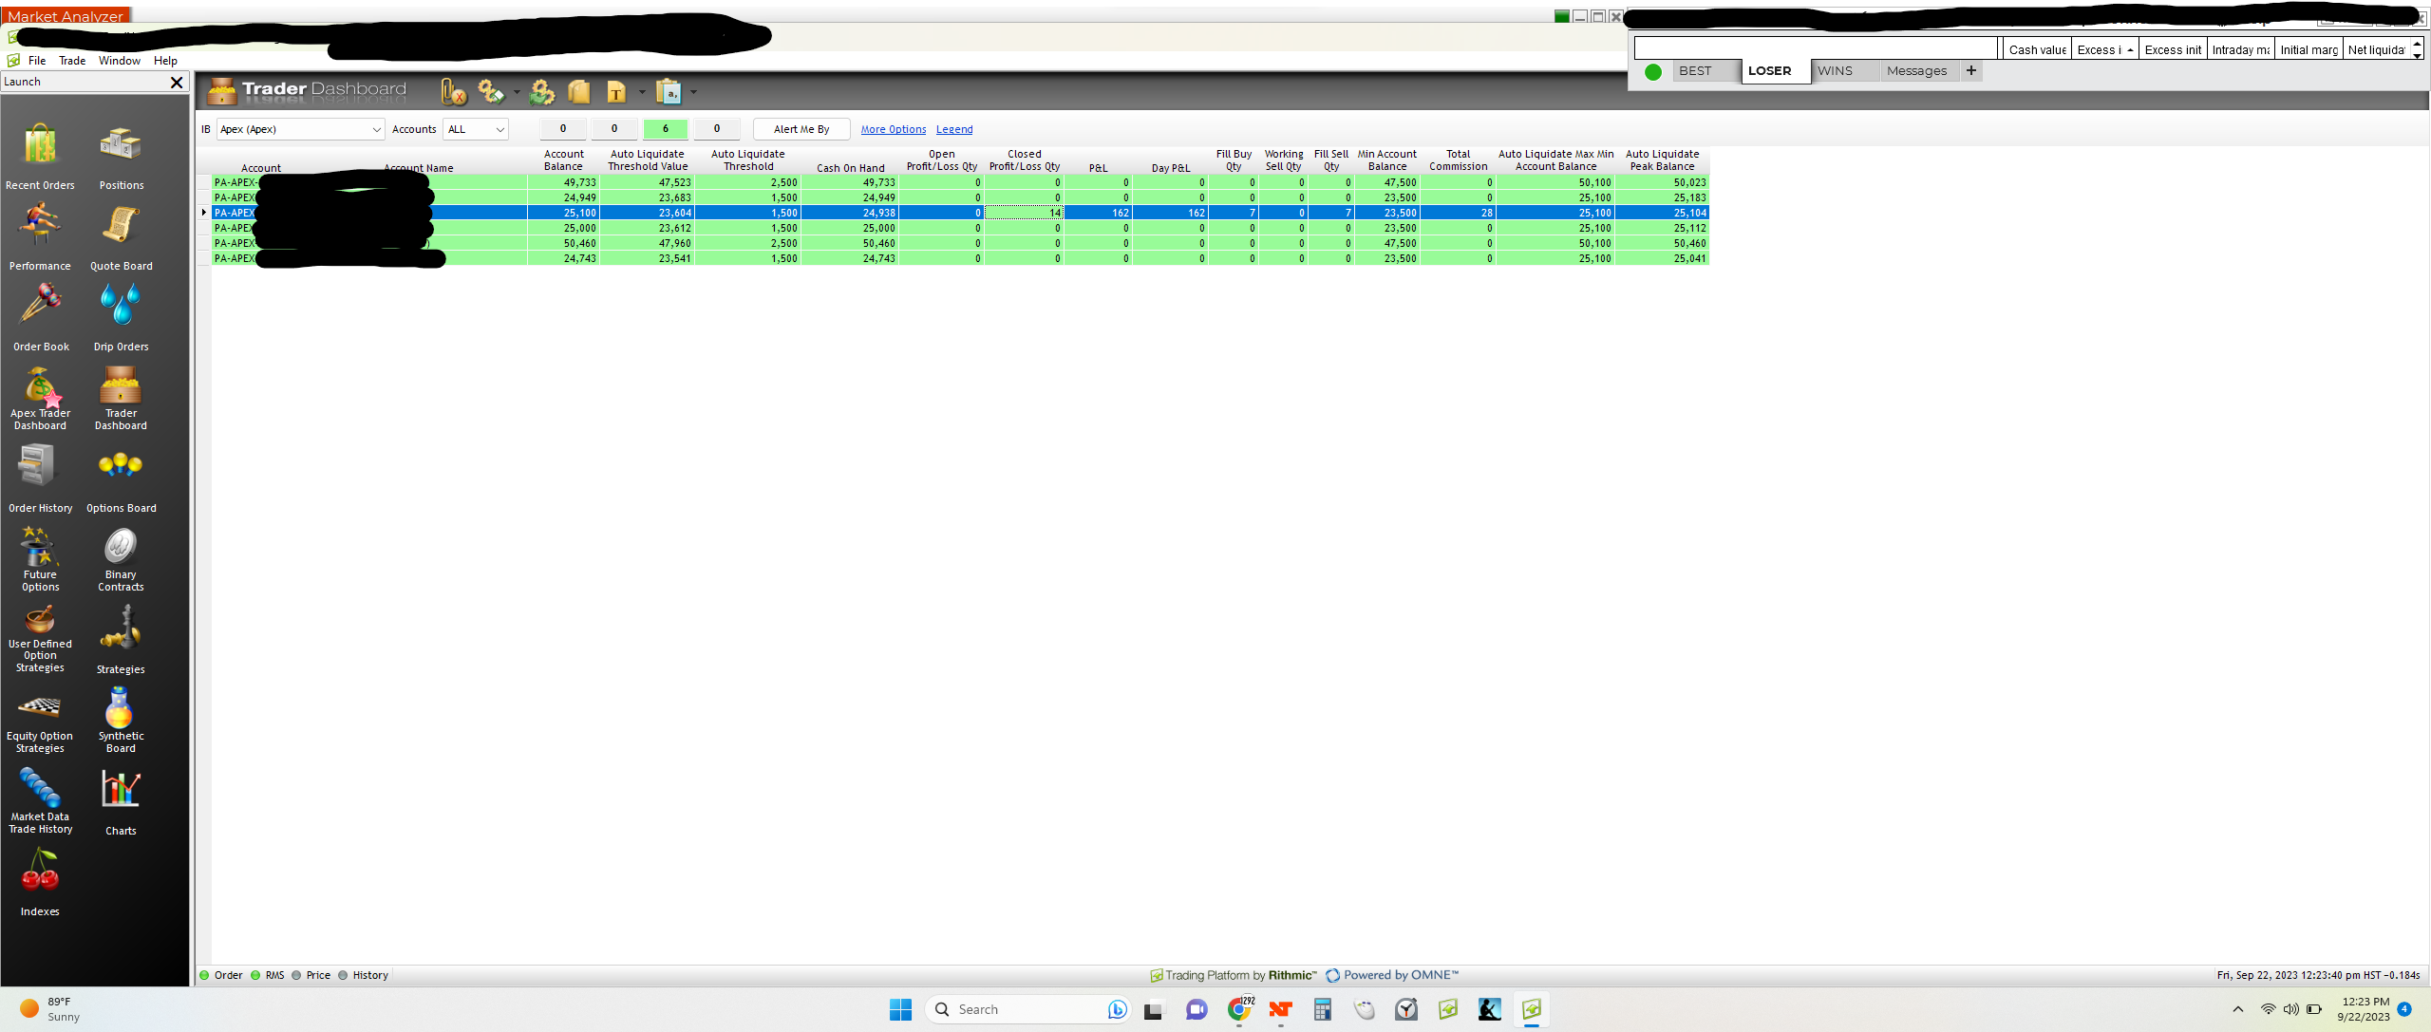Click the row indicator arrow of the selected account row
The image size is (2431, 1032).
204,213
